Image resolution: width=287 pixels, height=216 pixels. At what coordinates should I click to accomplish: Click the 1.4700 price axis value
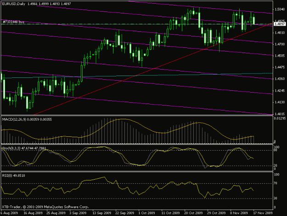(x=280, y=44)
